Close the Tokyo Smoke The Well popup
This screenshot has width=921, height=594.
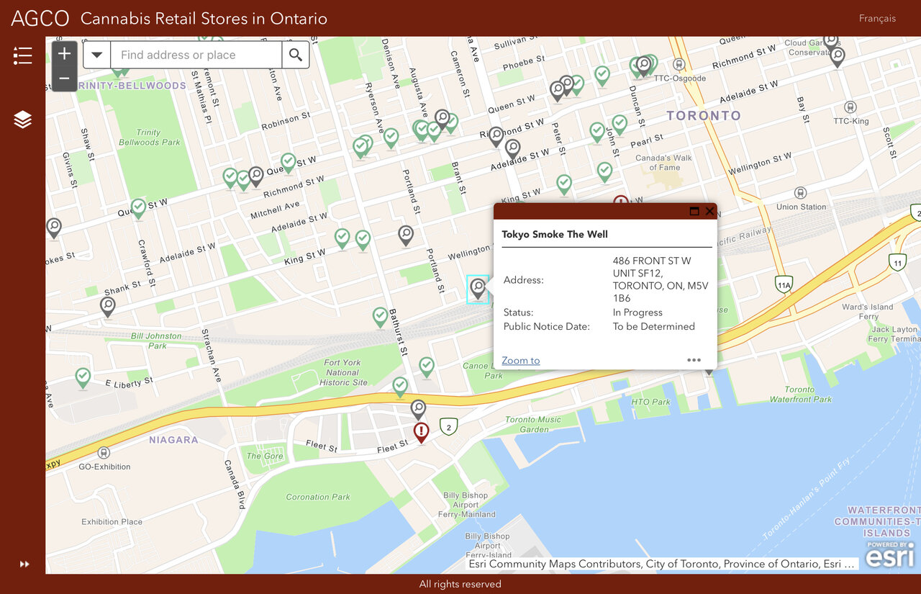click(x=709, y=211)
